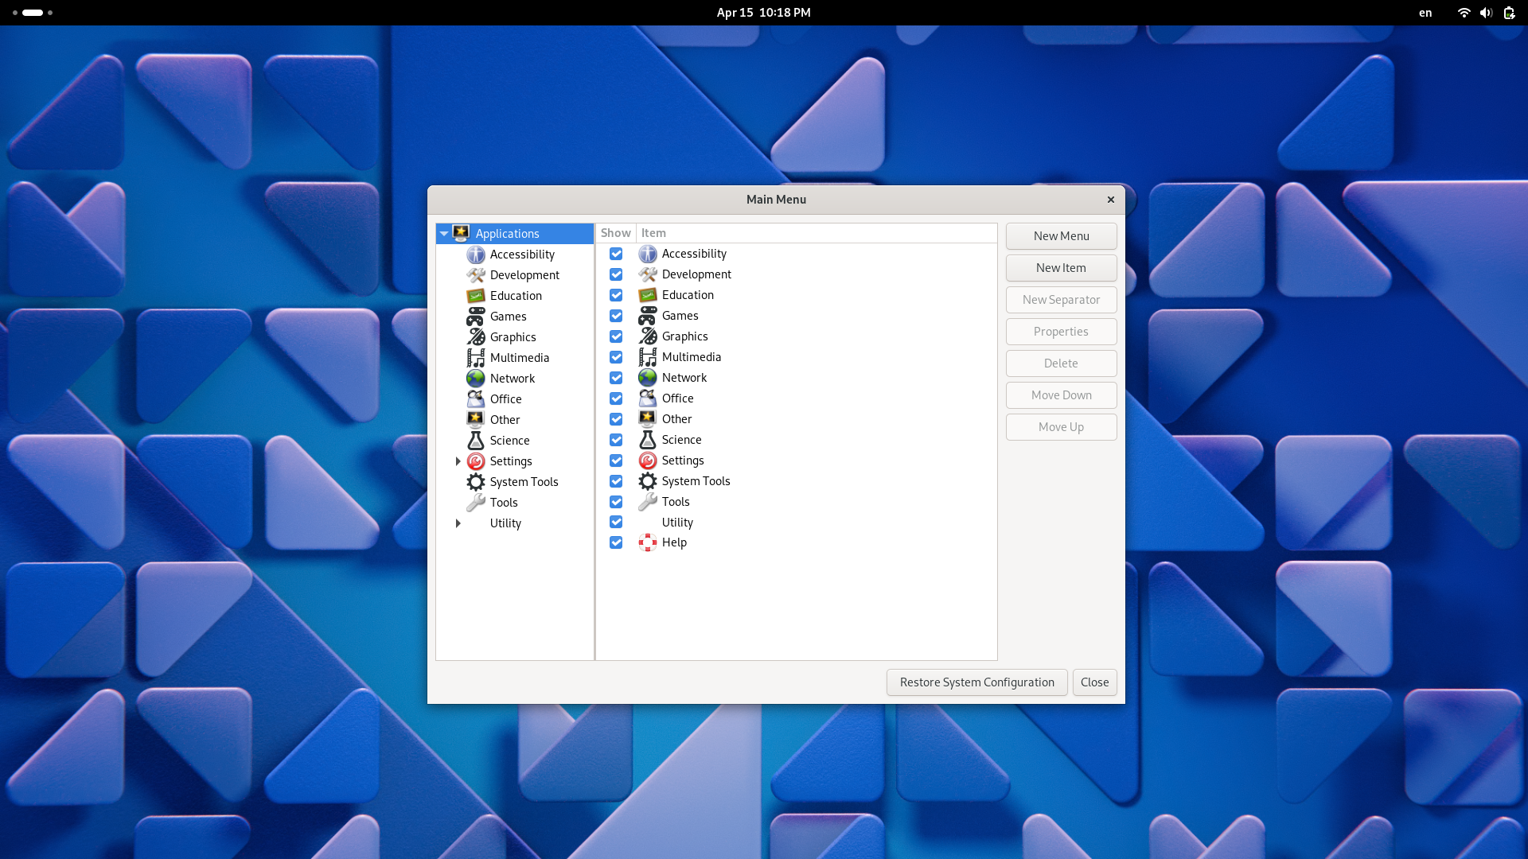1528x859 pixels.
Task: Click the Other star icon in the left tree
Action: [x=476, y=420]
